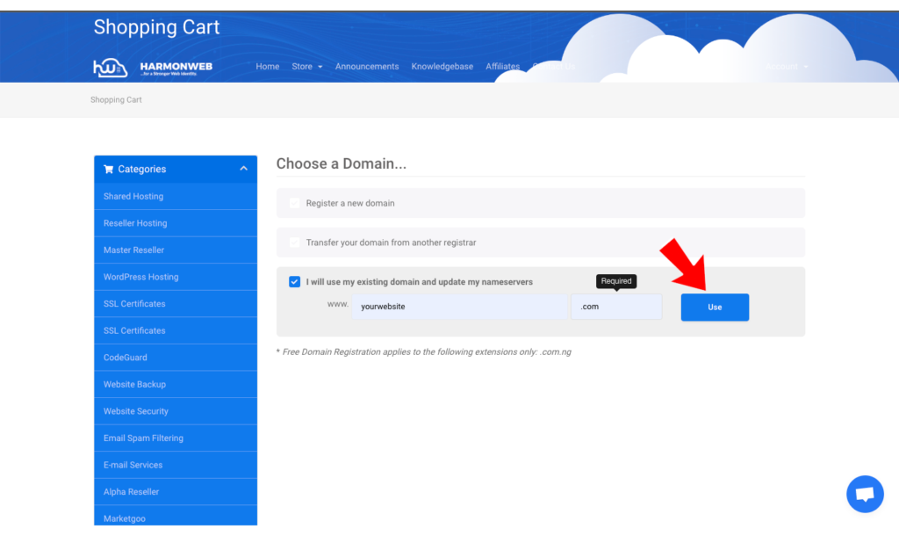Open the Affiliates page link

[502, 67]
